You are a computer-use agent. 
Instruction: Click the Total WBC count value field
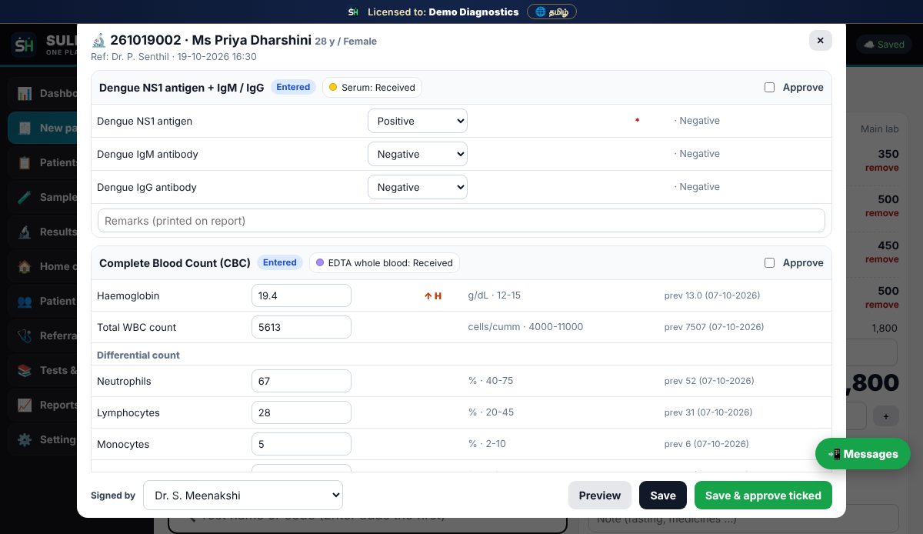(x=302, y=327)
